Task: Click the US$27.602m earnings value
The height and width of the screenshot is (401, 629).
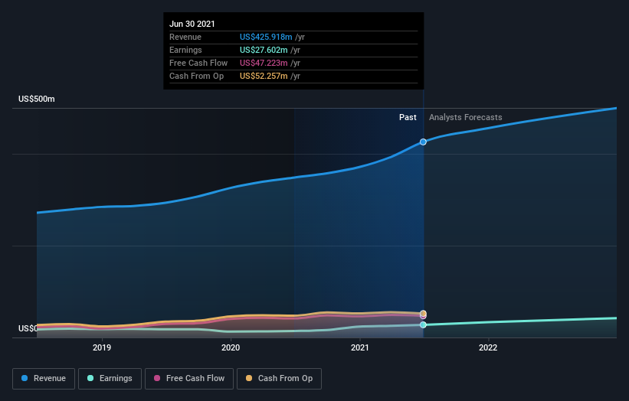Action: coord(264,50)
